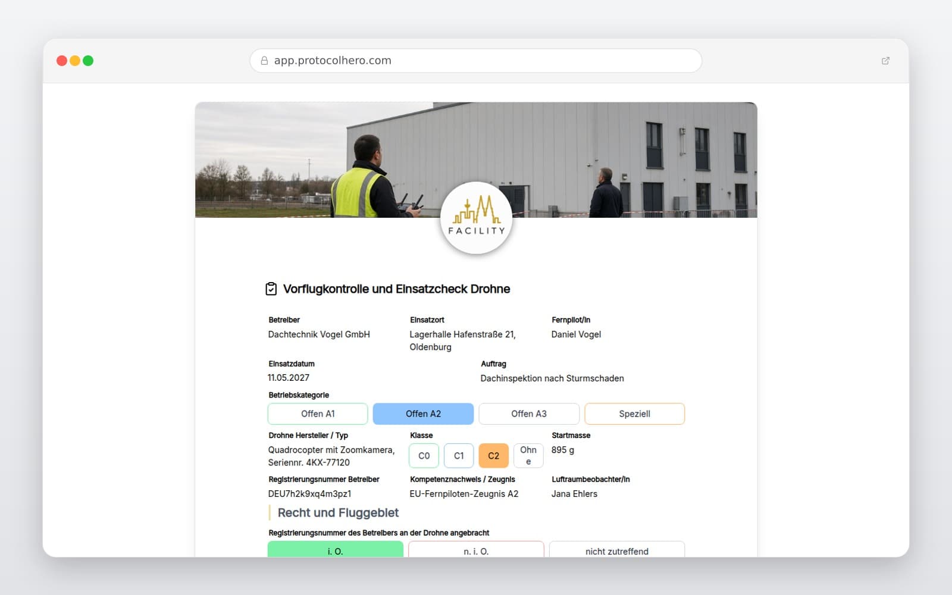Click the green macOS window button

[x=88, y=61]
